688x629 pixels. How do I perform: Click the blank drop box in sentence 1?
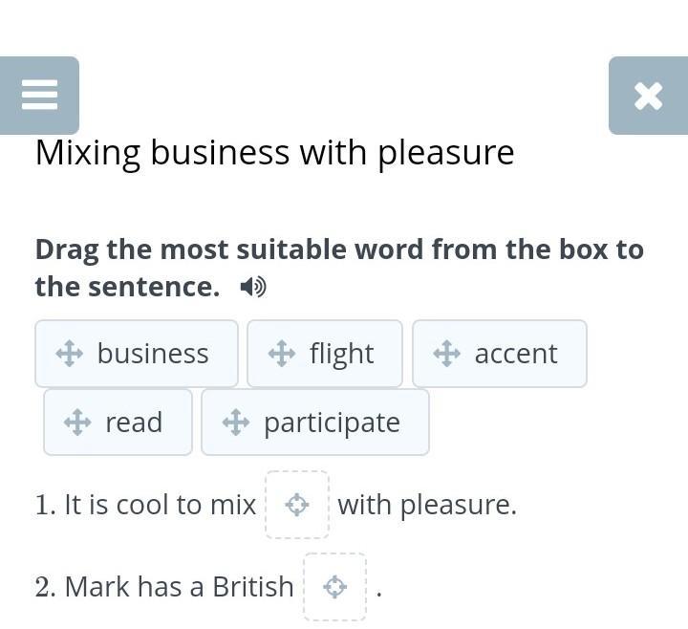coord(297,505)
